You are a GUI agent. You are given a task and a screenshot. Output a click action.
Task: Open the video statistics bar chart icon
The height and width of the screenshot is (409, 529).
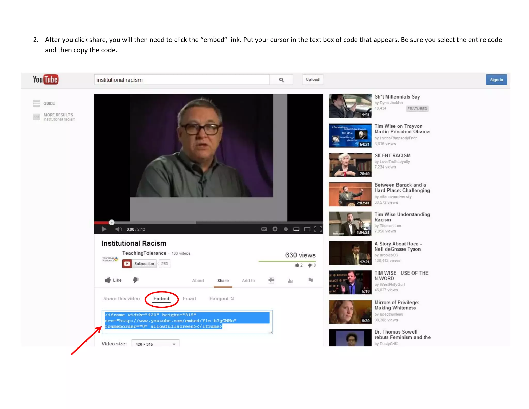pos(291,281)
